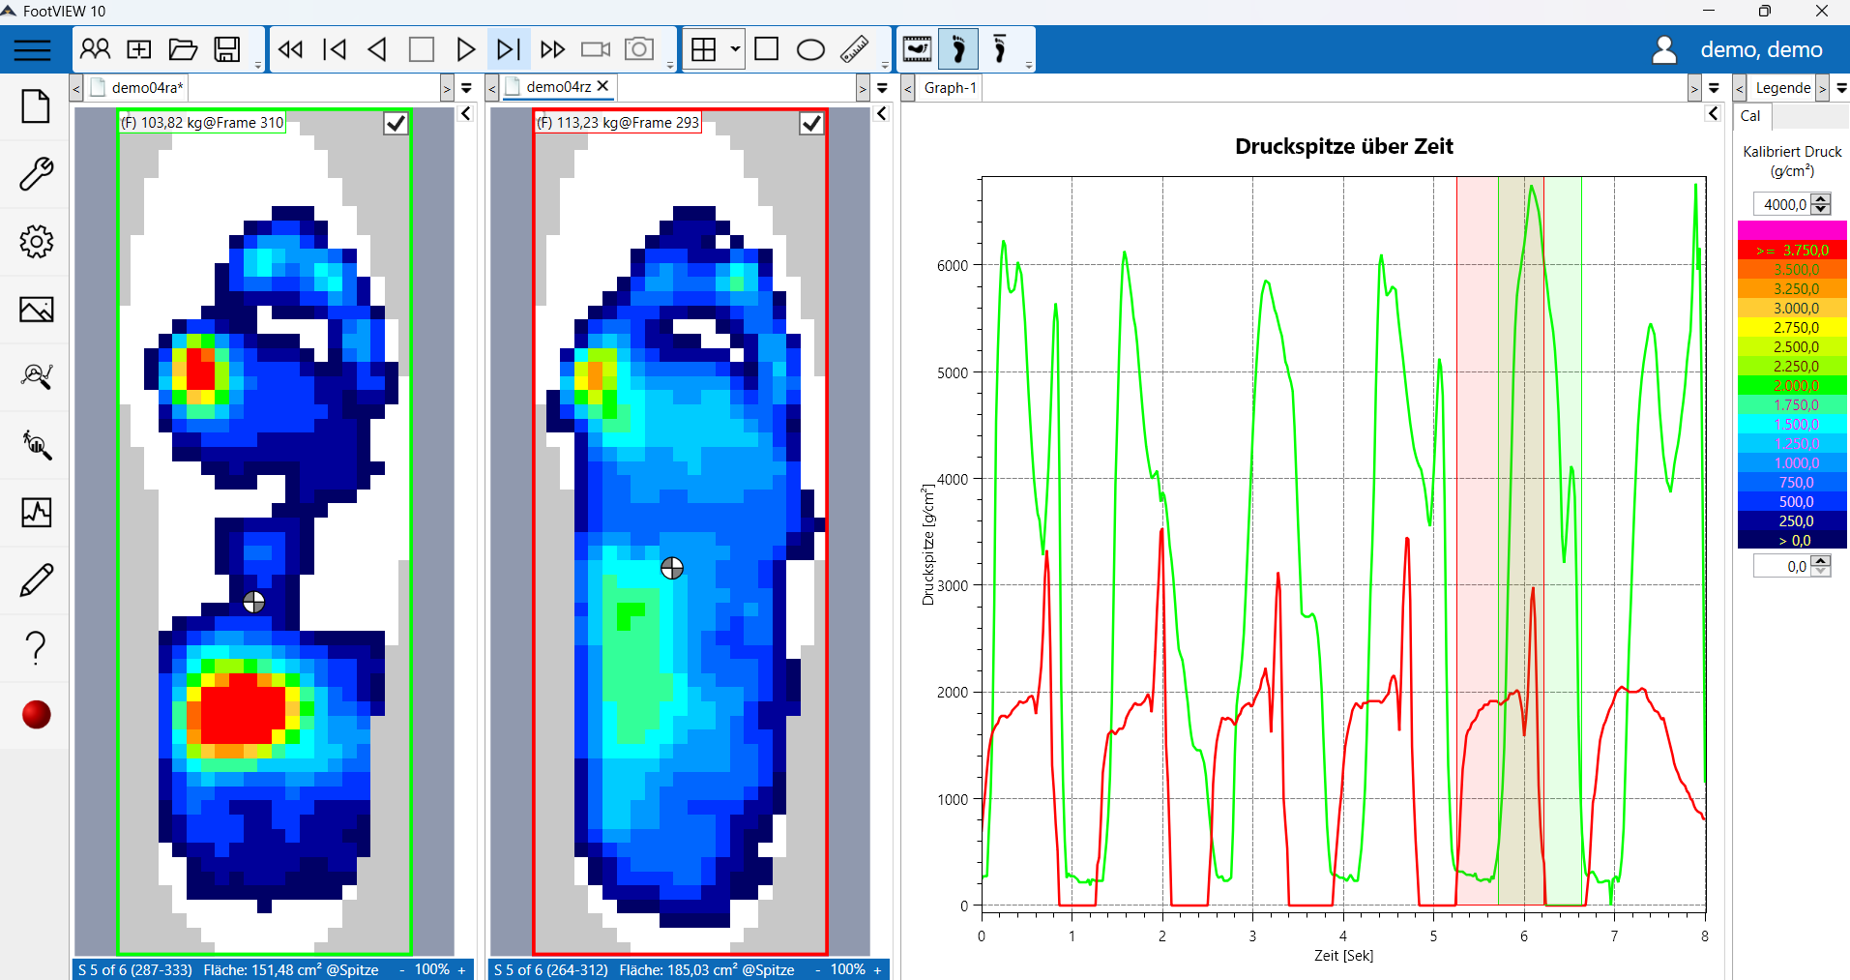
Task: Select the ellipse region tool
Action: click(810, 49)
